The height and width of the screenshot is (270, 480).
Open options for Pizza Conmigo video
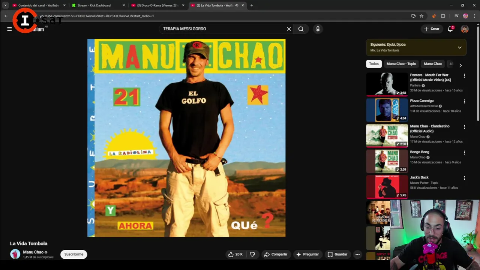(464, 101)
